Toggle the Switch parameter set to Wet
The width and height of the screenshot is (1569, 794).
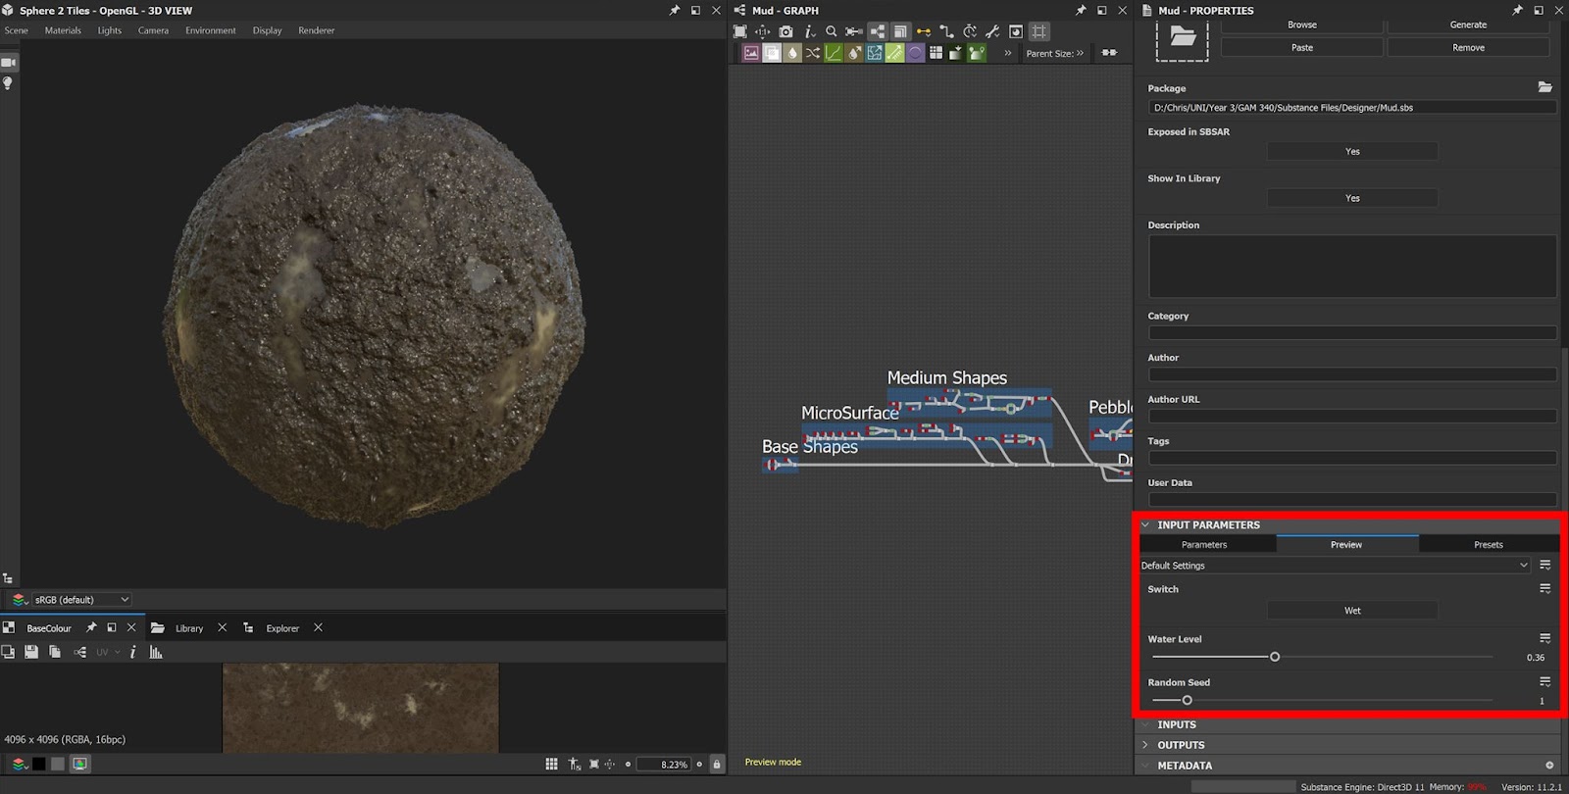click(x=1352, y=611)
